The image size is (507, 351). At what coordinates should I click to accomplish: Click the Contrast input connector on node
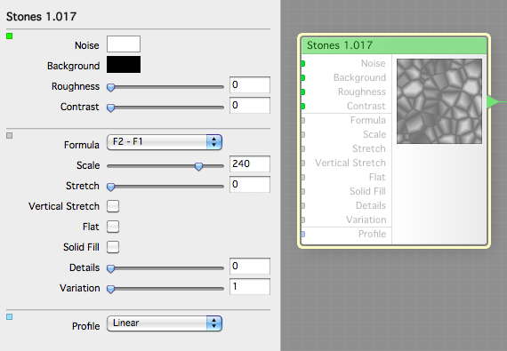(303, 107)
